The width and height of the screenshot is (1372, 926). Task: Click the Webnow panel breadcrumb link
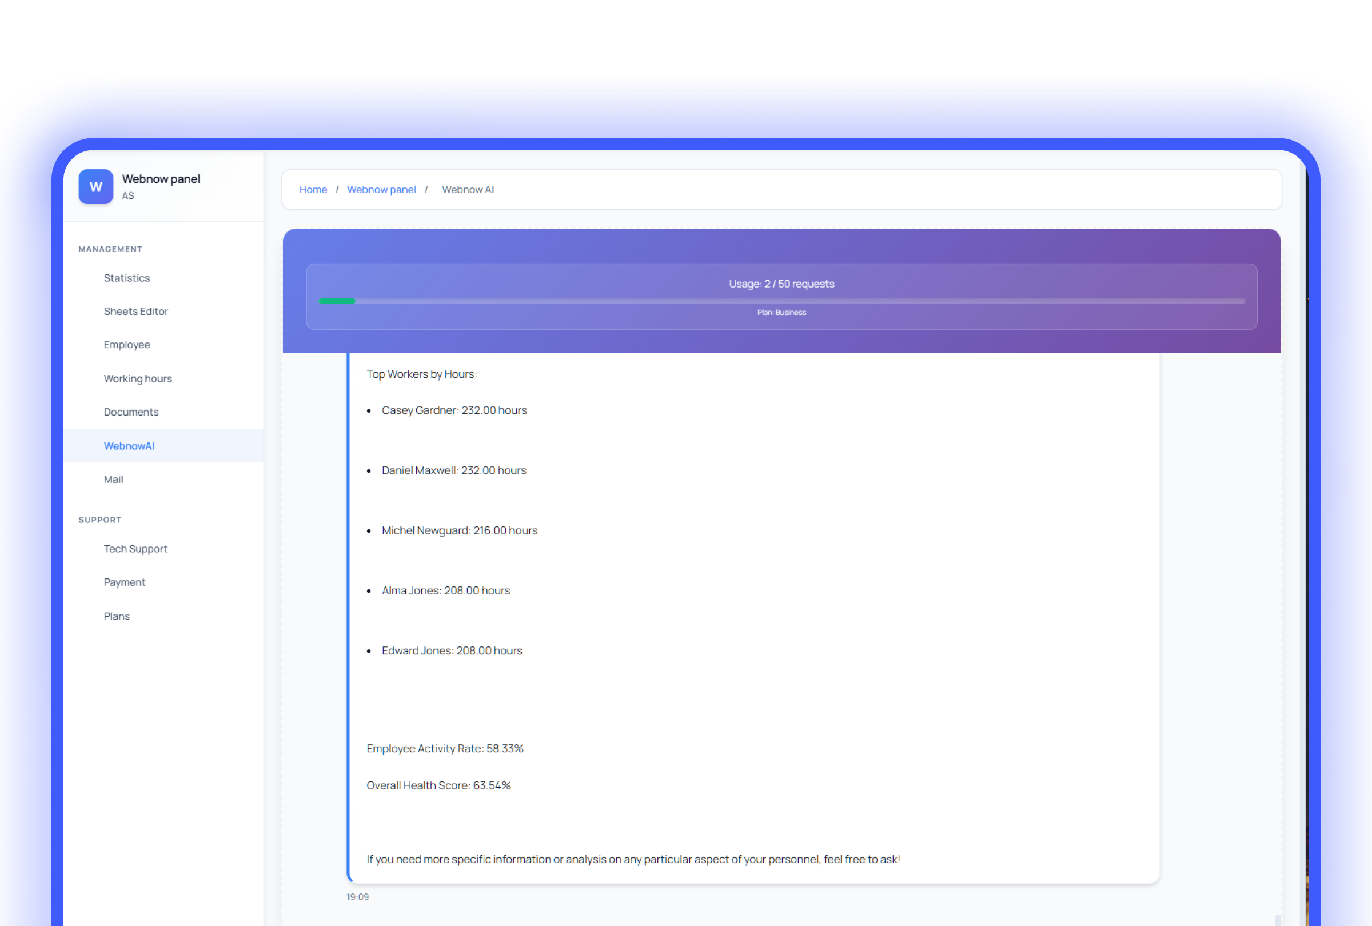[x=381, y=189]
